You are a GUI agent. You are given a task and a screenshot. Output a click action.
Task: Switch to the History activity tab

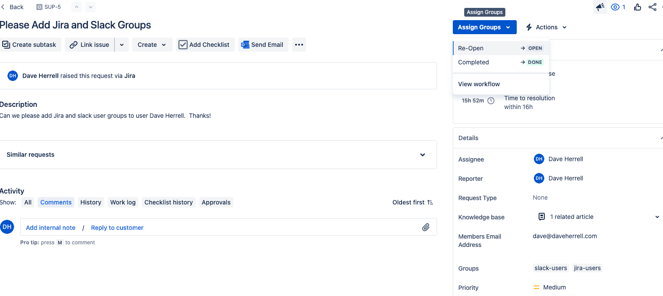coord(91,202)
